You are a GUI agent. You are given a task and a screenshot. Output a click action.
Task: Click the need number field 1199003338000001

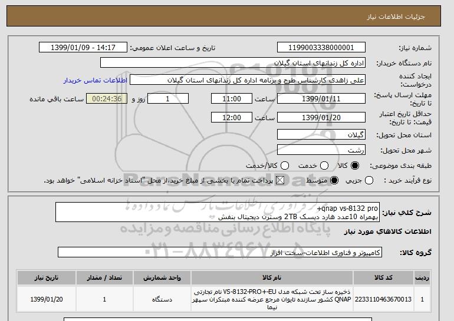pyautogui.click(x=321, y=48)
